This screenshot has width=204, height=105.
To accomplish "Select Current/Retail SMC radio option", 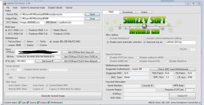I will (57, 85).
